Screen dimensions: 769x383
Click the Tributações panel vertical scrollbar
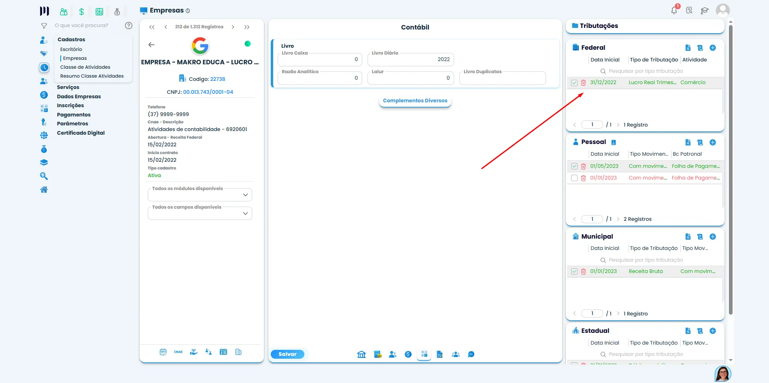(x=731, y=169)
